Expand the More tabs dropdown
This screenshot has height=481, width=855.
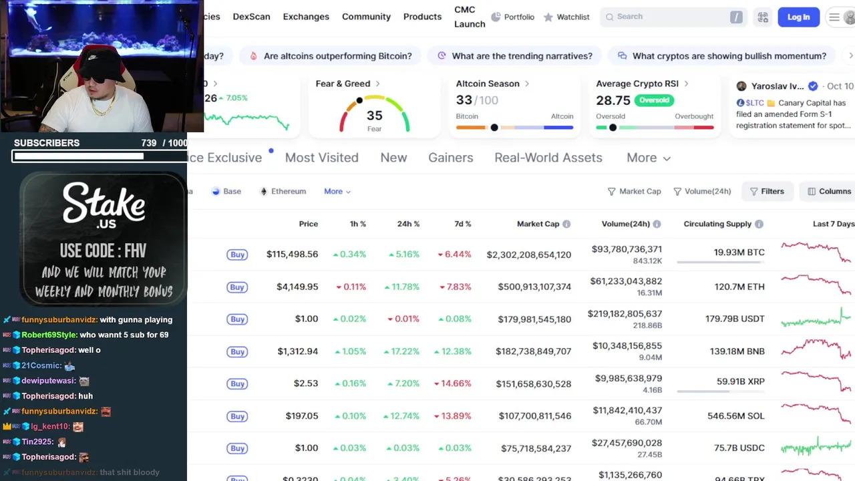pos(648,158)
